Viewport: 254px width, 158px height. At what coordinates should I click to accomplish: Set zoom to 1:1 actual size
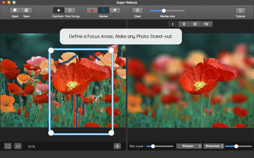pos(18,146)
